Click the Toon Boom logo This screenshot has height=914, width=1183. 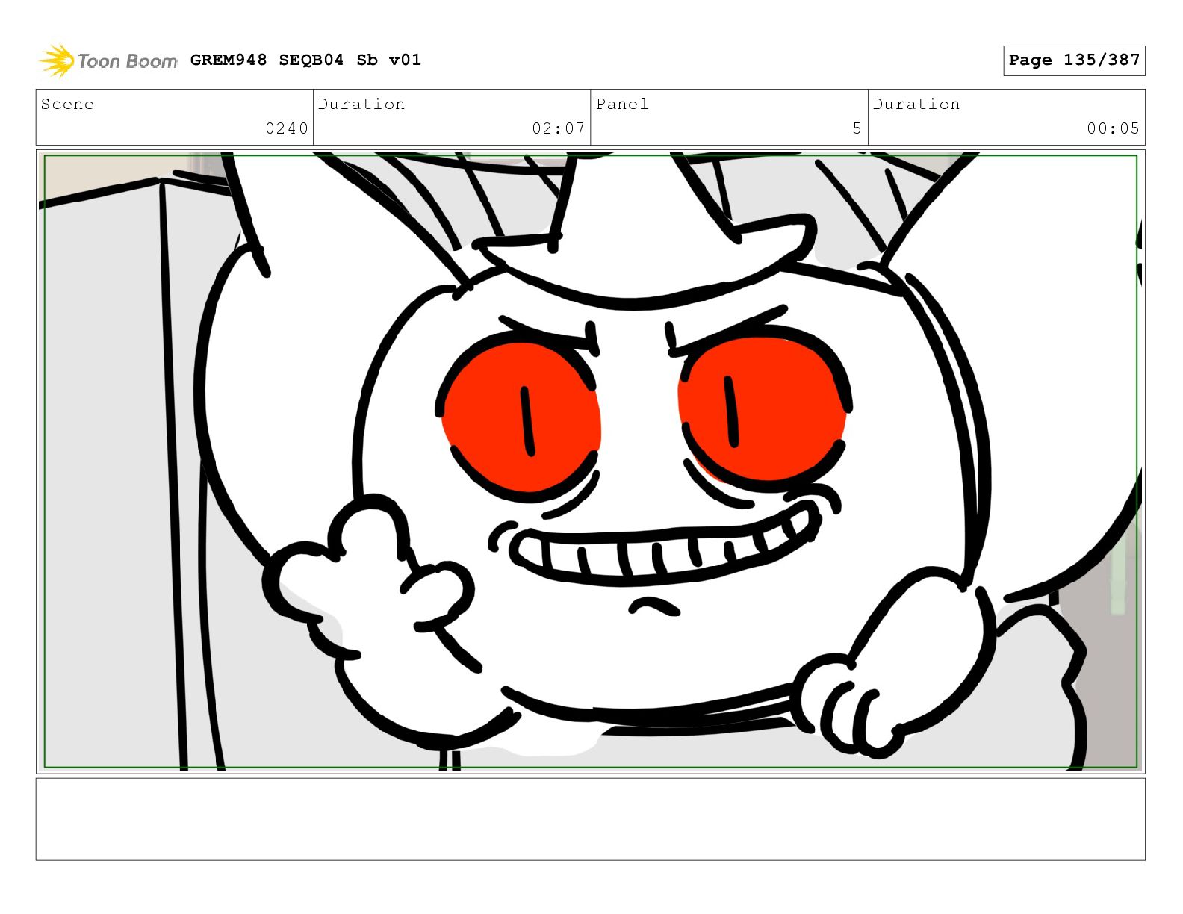tap(108, 60)
